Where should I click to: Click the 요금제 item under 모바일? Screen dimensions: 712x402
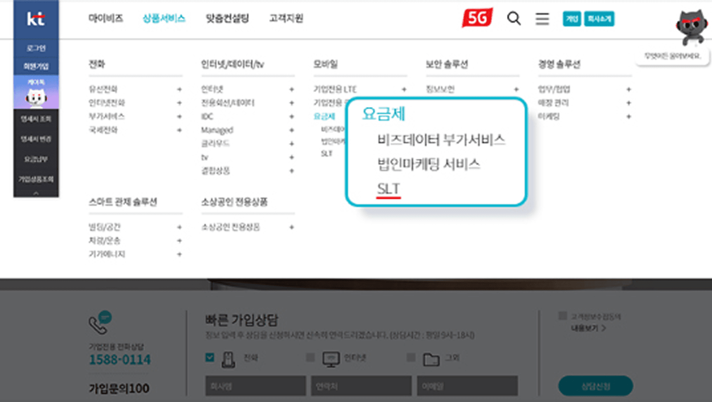tap(324, 116)
